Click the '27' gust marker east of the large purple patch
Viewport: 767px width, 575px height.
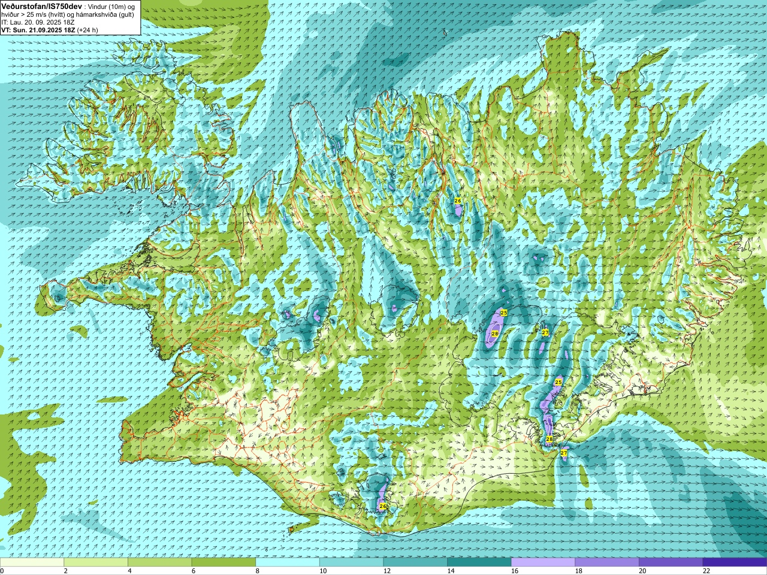coord(545,332)
